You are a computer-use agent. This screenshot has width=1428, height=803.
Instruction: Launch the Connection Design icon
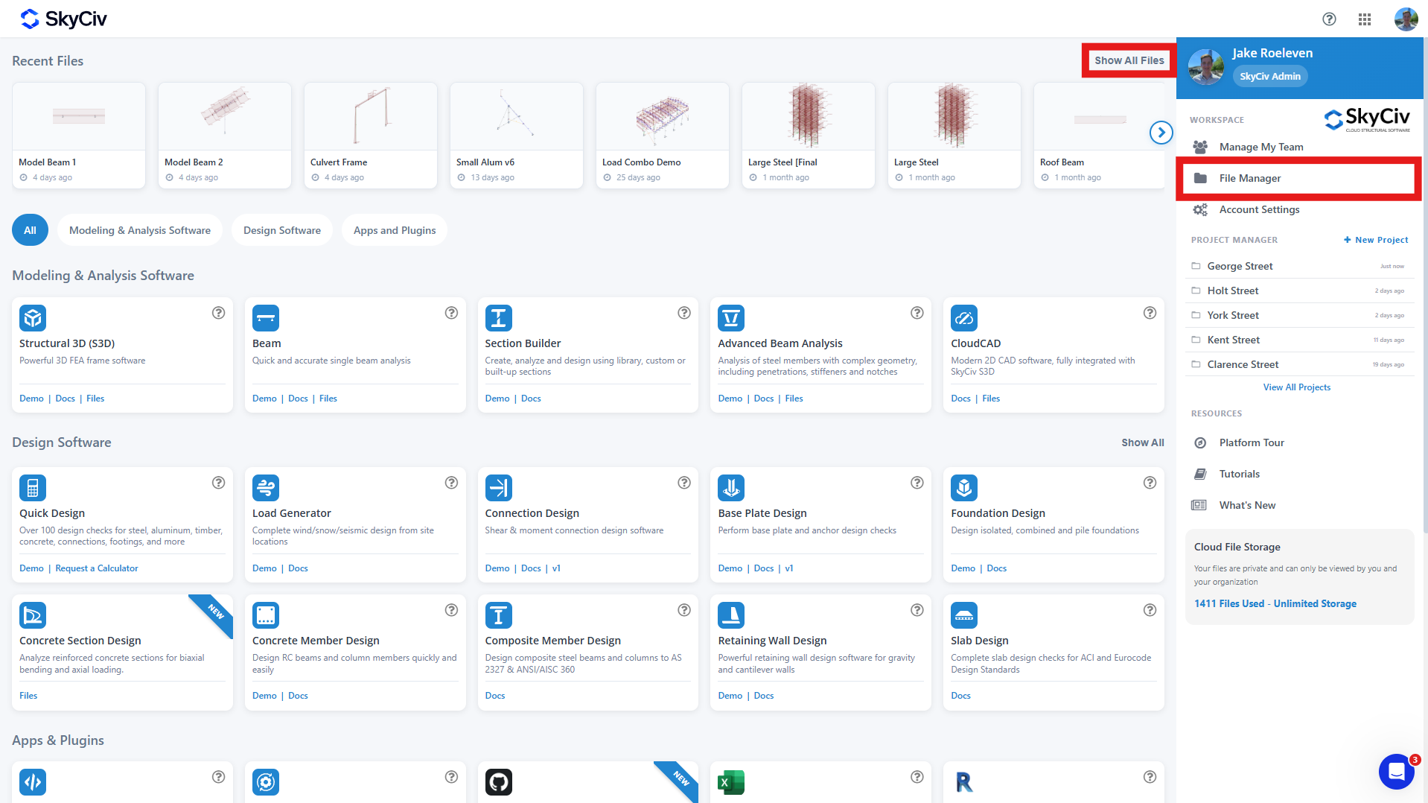point(499,488)
